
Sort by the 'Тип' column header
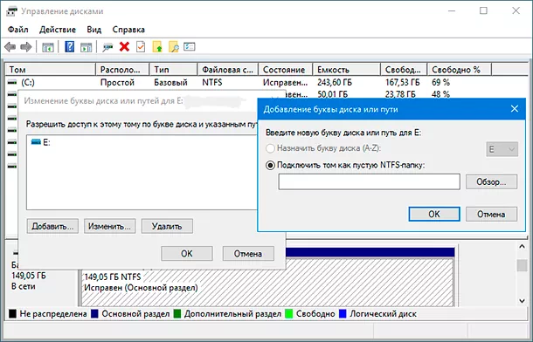pos(173,70)
